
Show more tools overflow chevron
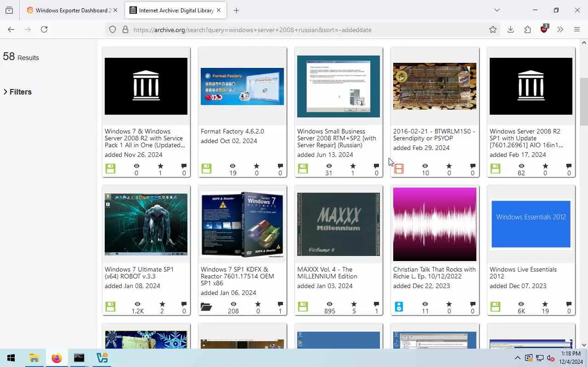(x=560, y=29)
